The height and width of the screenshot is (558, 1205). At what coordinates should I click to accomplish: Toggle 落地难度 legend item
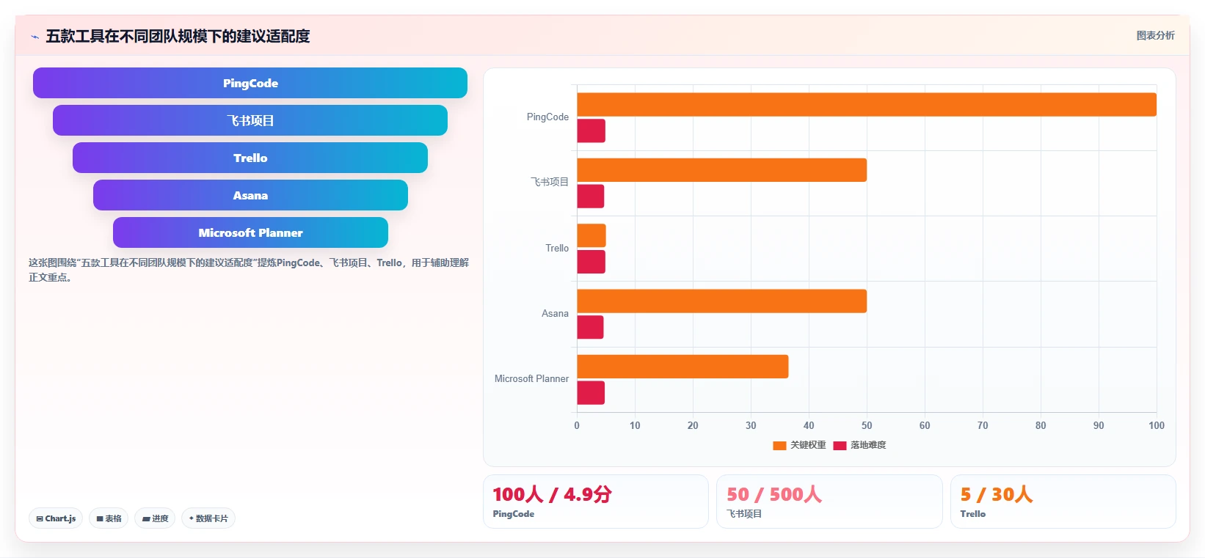point(860,445)
